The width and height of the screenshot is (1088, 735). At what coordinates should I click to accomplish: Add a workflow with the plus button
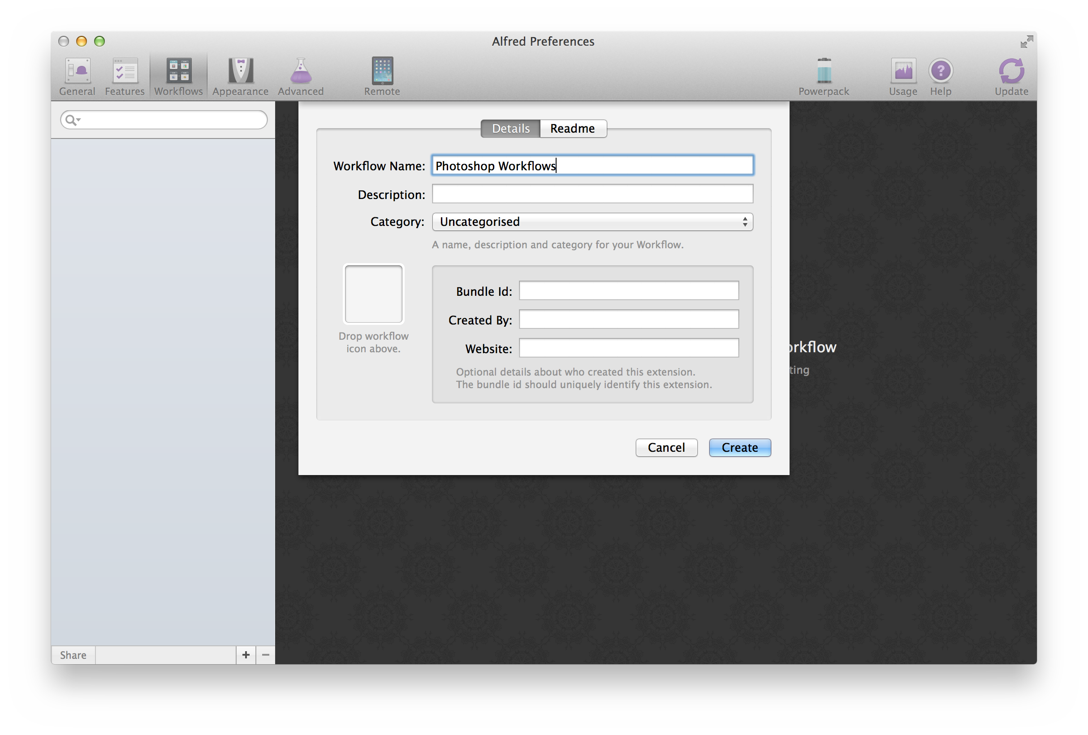tap(246, 654)
